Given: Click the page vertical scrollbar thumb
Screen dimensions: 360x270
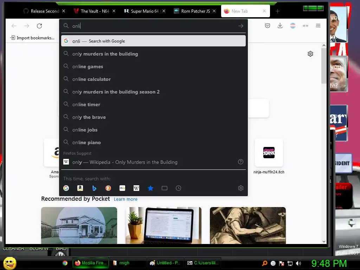Looking at the screenshot, I should [324, 66].
